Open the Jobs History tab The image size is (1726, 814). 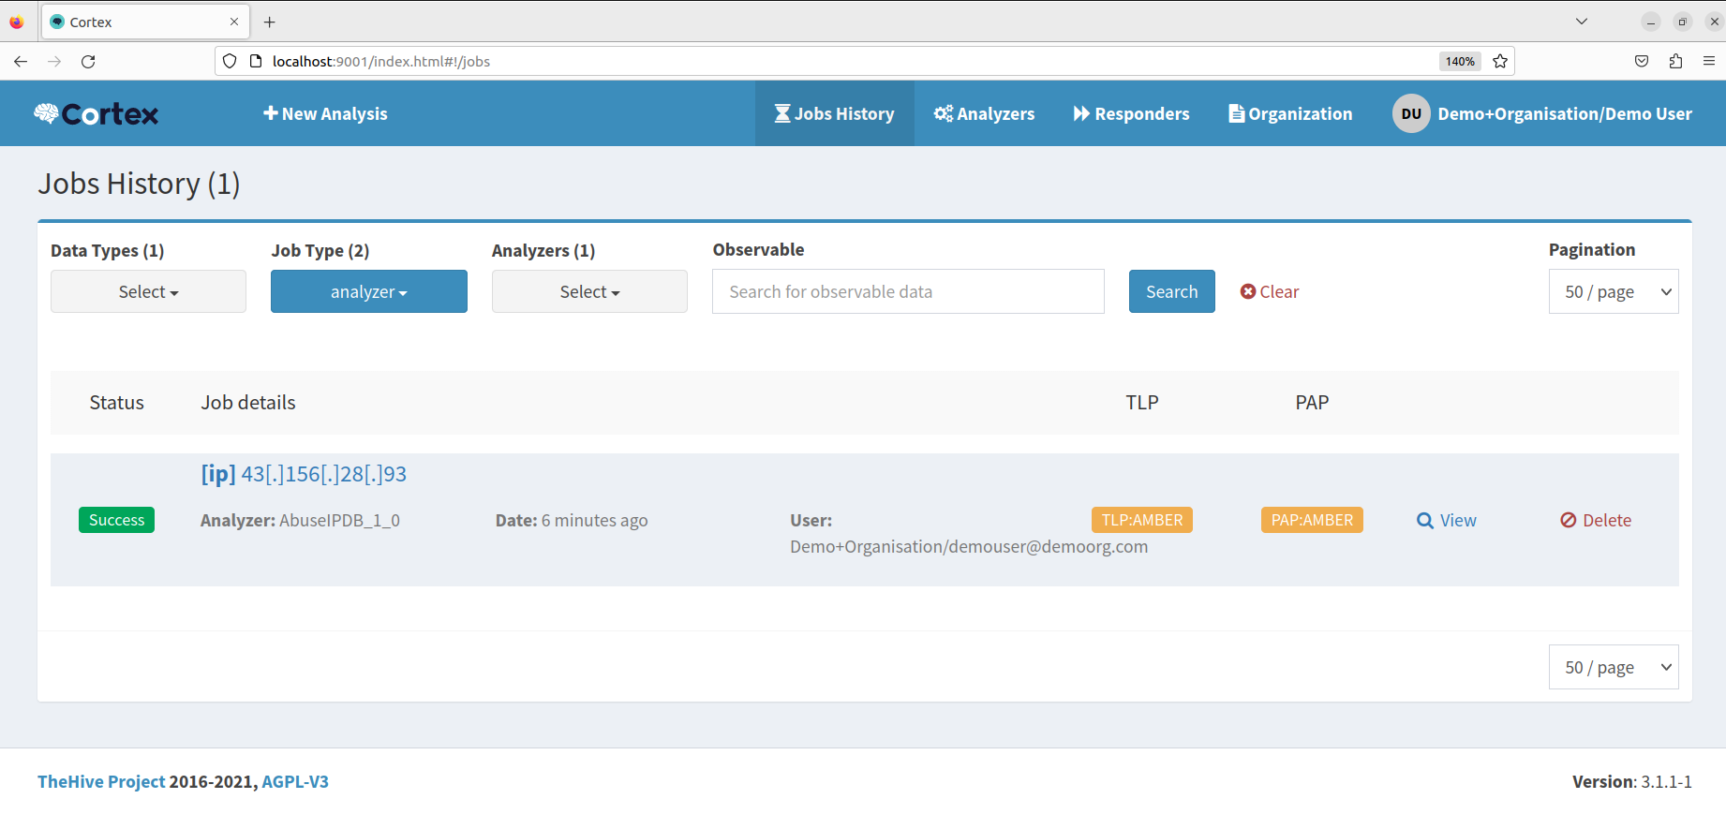835,113
